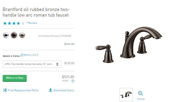Click the magnifier Enlarge icon
Screen dimensions: 180x102
click(x=140, y=93)
